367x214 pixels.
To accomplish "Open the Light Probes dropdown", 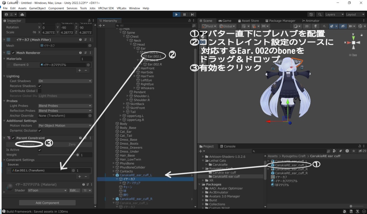I will pyautogui.click(x=65, y=106).
